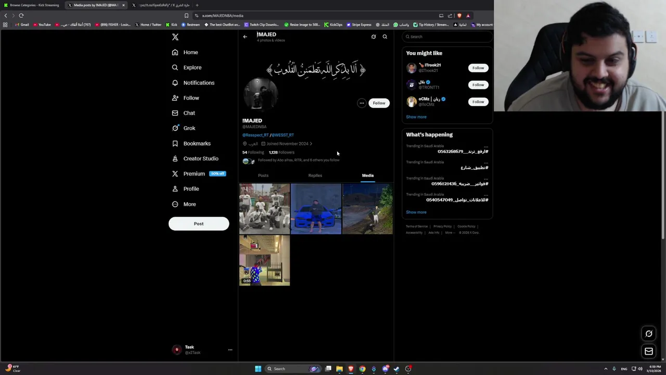Open the group photo media thumbnail
Screen dimensions: 666x375
pyautogui.click(x=264, y=208)
